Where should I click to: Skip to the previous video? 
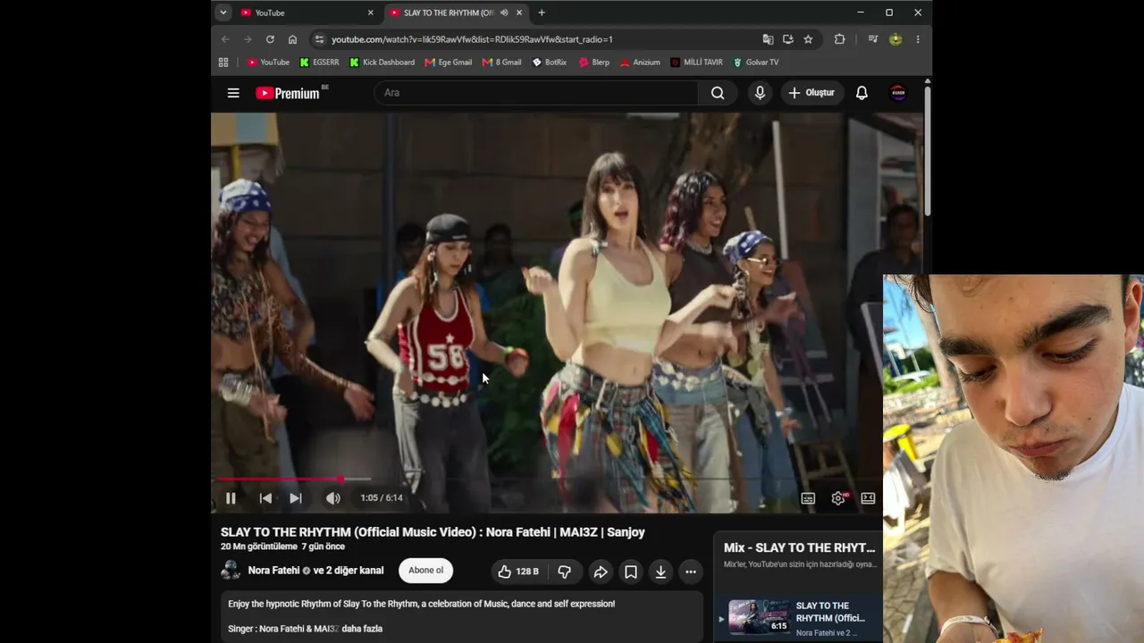[265, 498]
